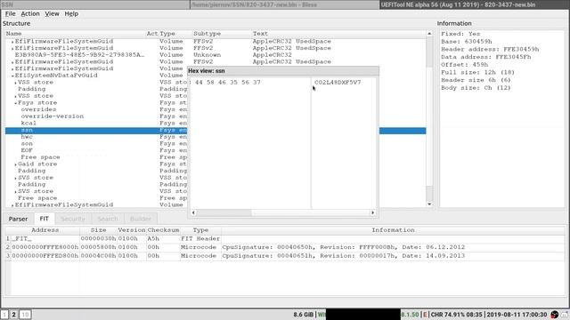
Task: Collapse the Fsys store node
Action: [15, 103]
